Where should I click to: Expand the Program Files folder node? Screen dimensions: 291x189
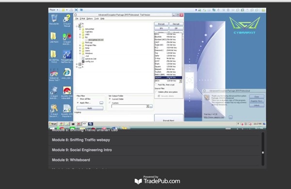80,45
